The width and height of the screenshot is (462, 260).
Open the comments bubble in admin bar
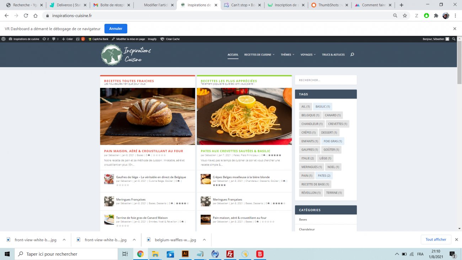55,39
